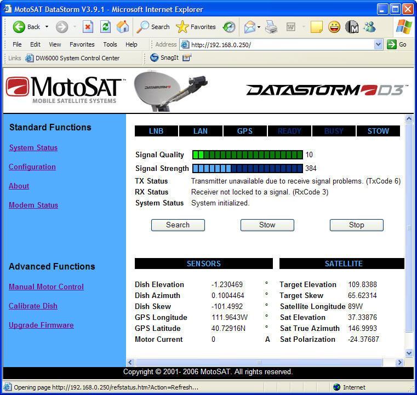Click the smiley face toolbar icon
Screen dimensions: 417x395
tap(334, 27)
